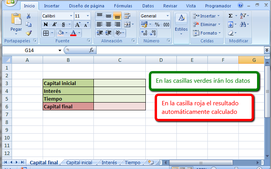The height and width of the screenshot is (169, 271).
Task: Open the Calibri font name dropdown
Action: 71,16
